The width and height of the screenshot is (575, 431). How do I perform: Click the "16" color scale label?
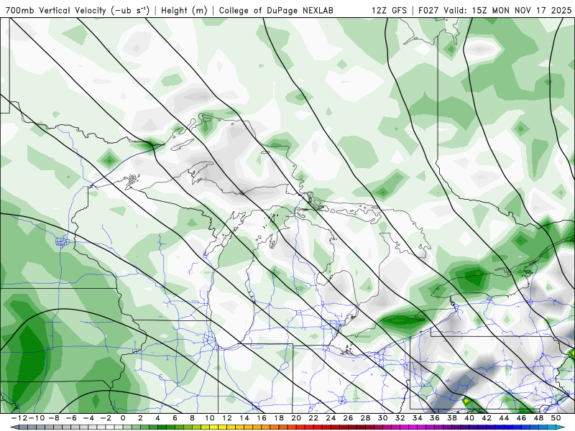point(262,418)
